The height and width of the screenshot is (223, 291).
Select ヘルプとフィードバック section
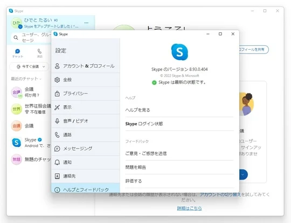(86, 188)
